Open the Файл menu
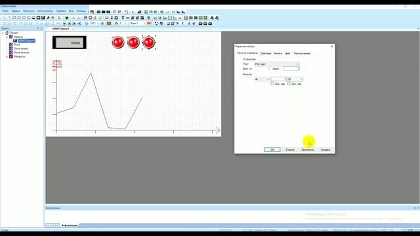 click(x=5, y=11)
